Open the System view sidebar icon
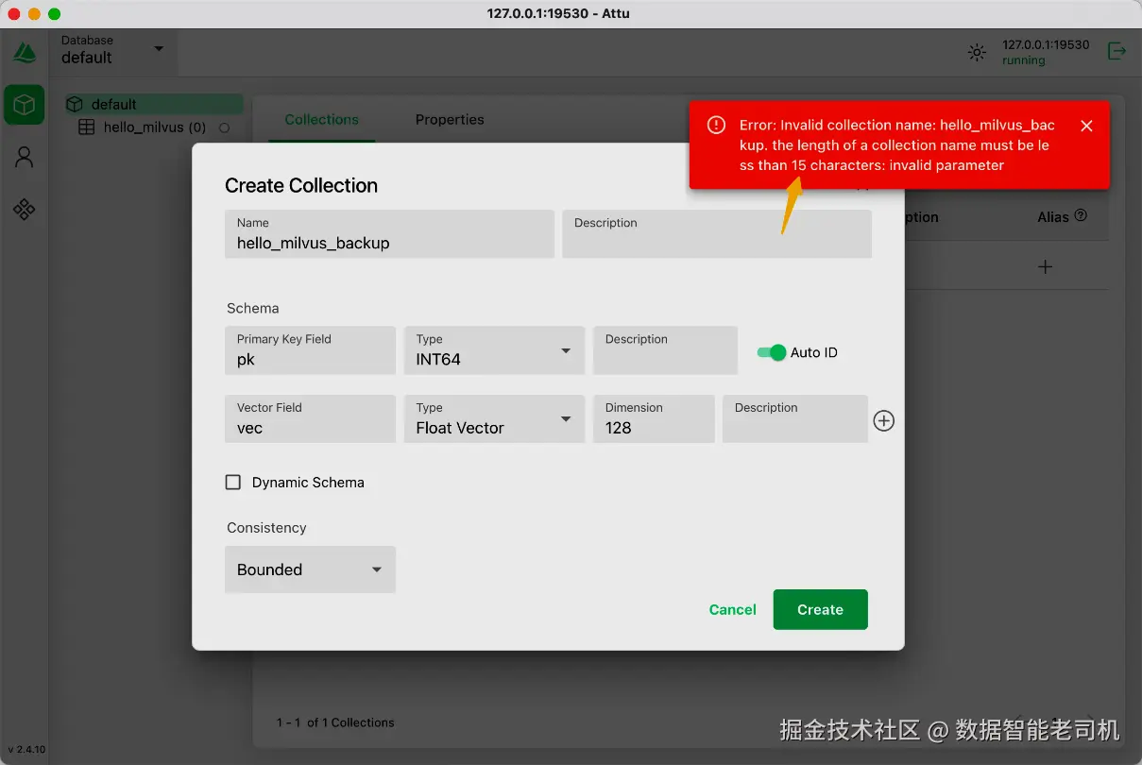 [x=25, y=209]
